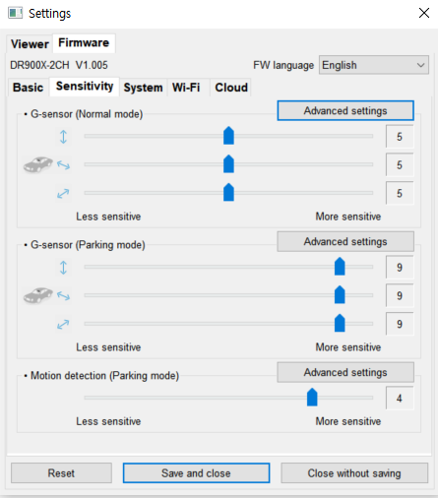Go to the Wi-Fi tab
Image resolution: width=438 pixels, height=498 pixels.
(x=186, y=88)
